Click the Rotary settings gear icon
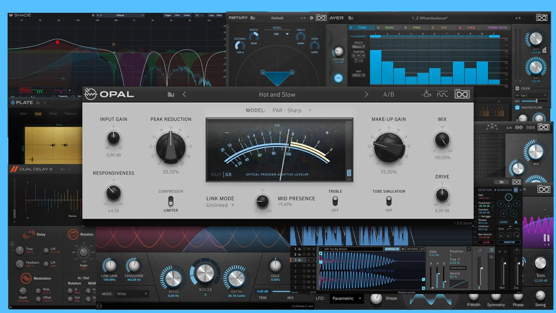The image size is (556, 313). pos(312,18)
